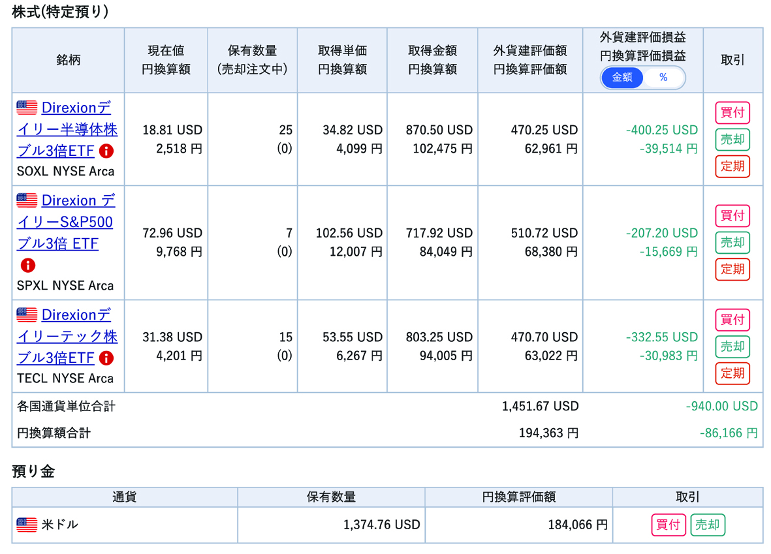Click the red info icon beside SOXL name
Viewport: 771px width, 554px height.
pyautogui.click(x=106, y=151)
